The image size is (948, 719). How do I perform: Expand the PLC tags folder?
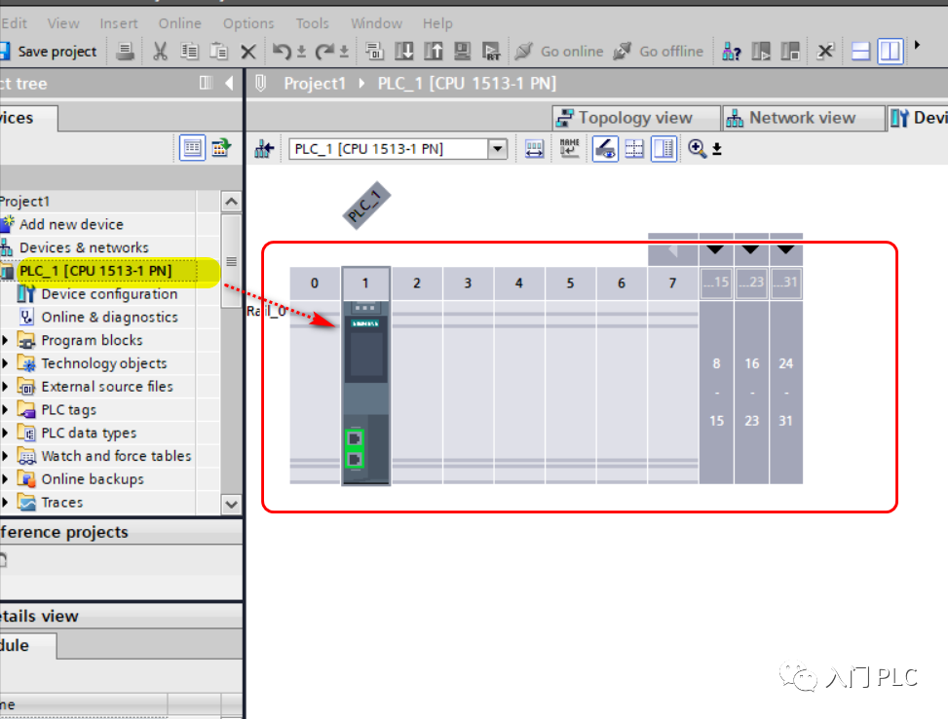click(x=6, y=410)
